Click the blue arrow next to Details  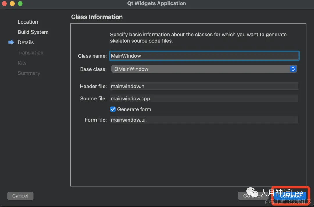click(x=11, y=42)
